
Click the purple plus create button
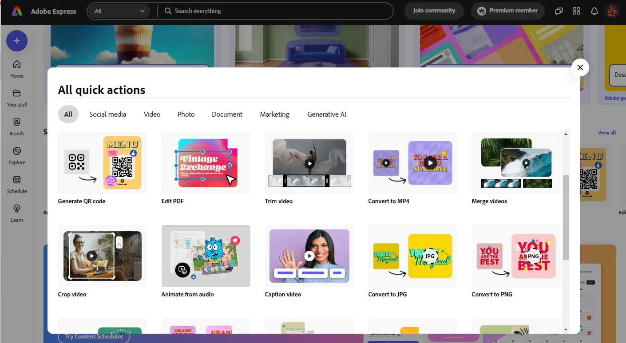(17, 41)
